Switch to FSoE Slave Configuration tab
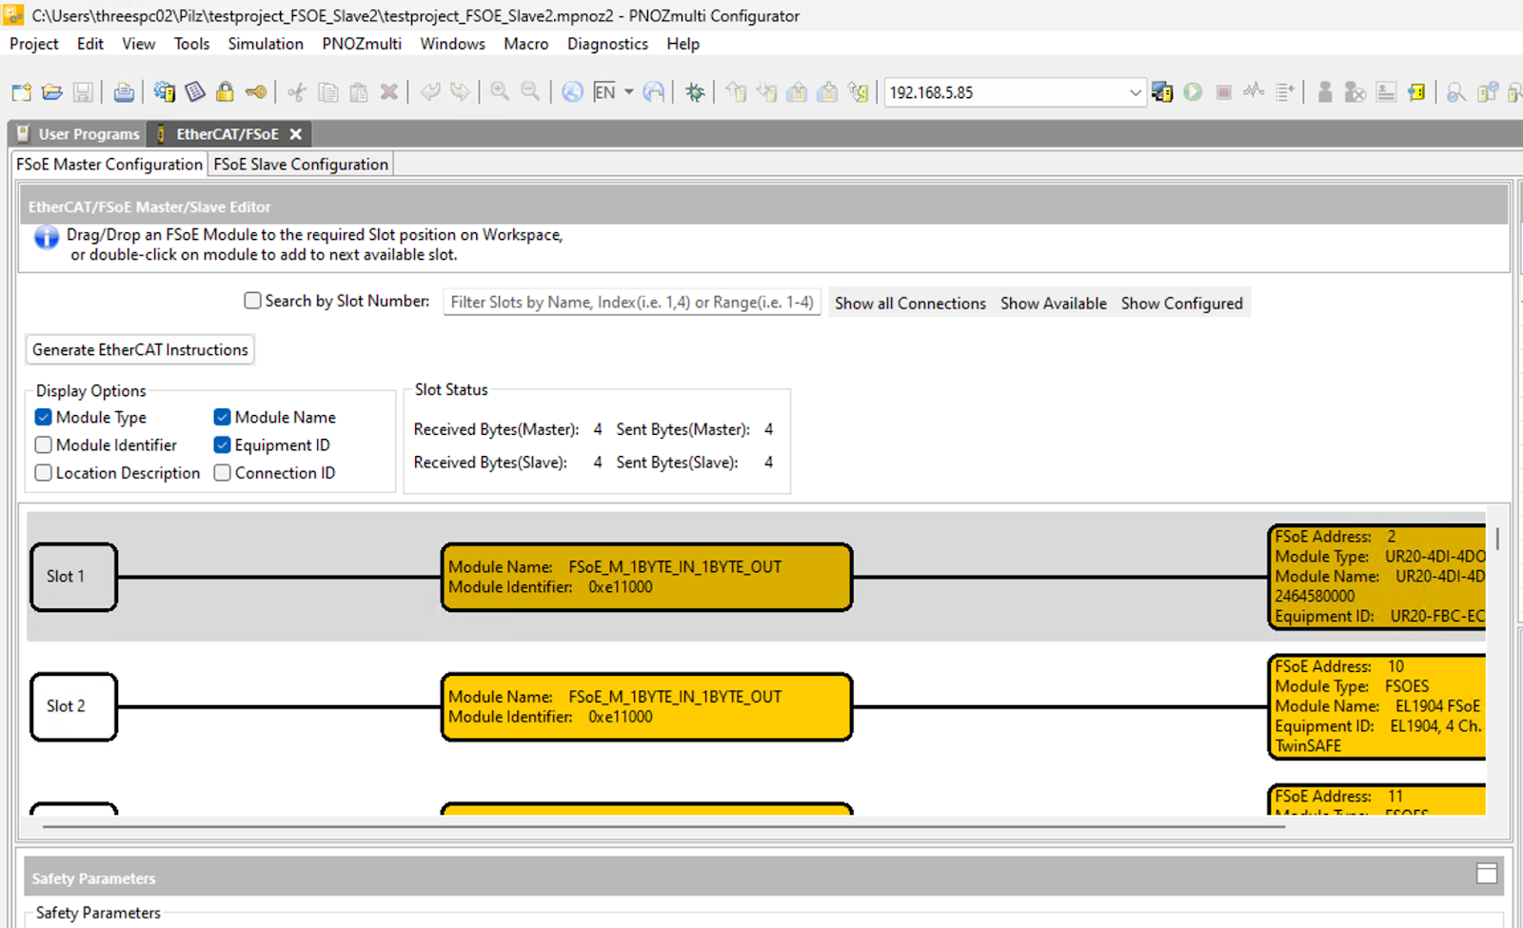This screenshot has height=928, width=1523. [301, 164]
